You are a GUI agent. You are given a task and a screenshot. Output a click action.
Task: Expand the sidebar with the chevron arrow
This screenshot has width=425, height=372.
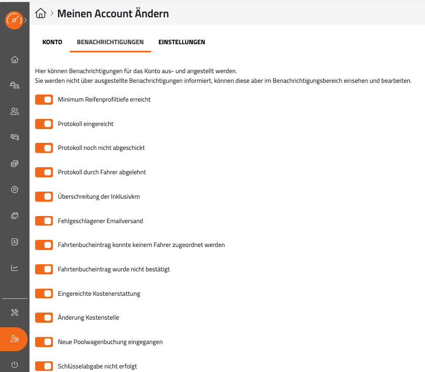pyautogui.click(x=25, y=20)
